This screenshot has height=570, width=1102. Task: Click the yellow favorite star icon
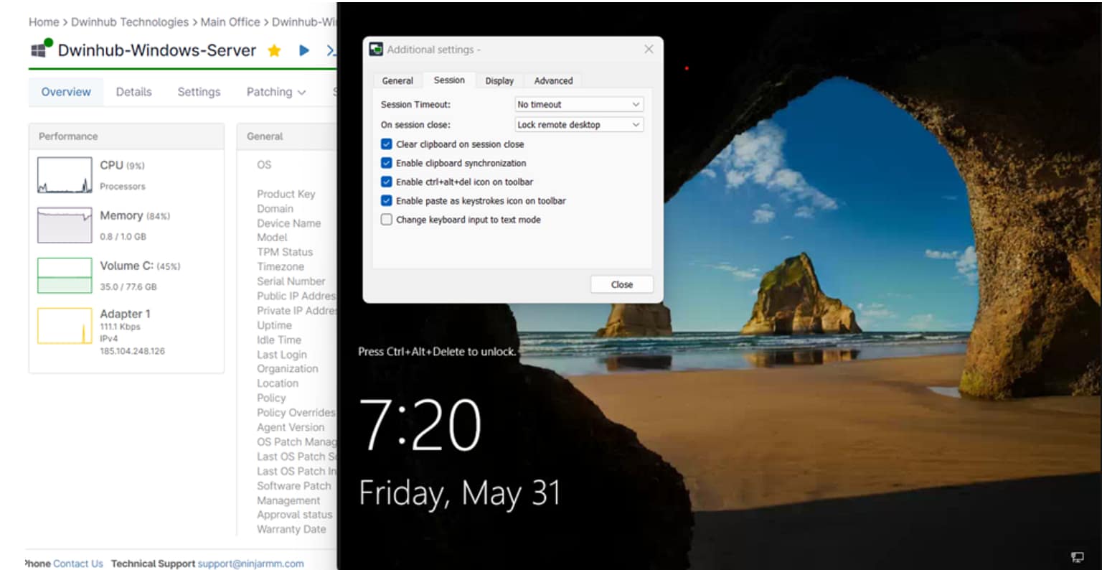(x=274, y=50)
